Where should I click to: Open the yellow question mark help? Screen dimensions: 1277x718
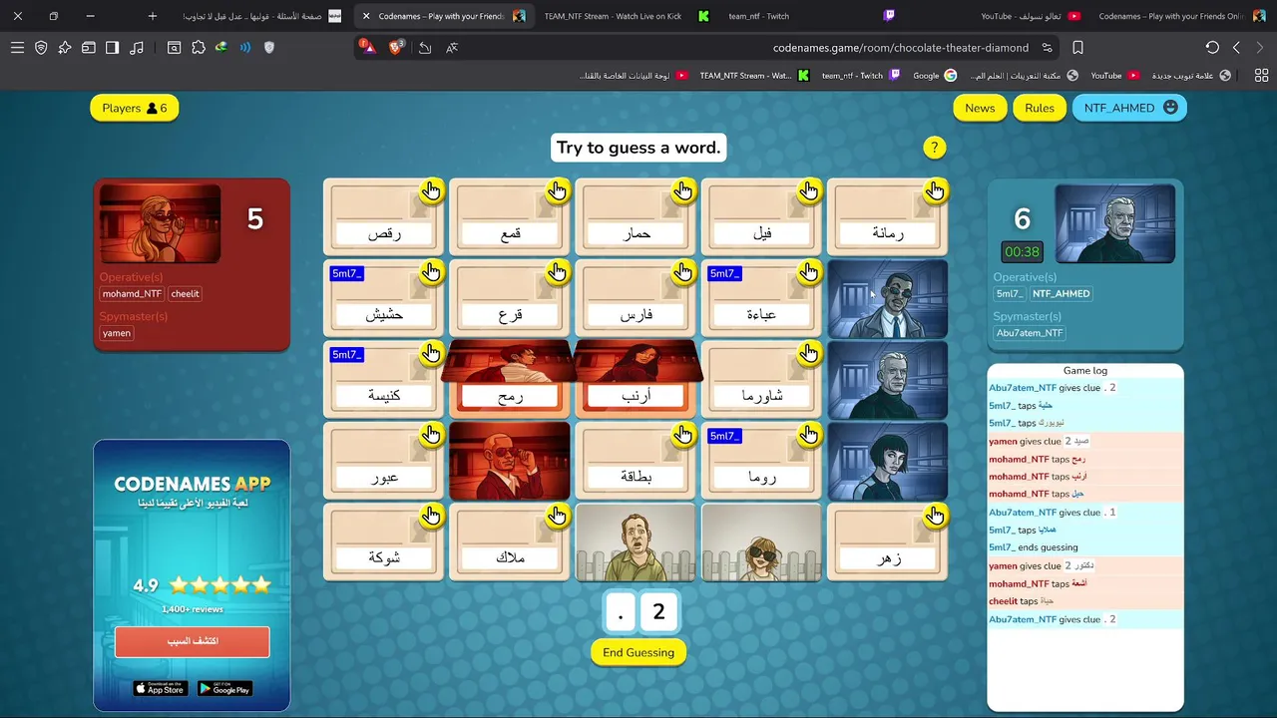pos(934,148)
